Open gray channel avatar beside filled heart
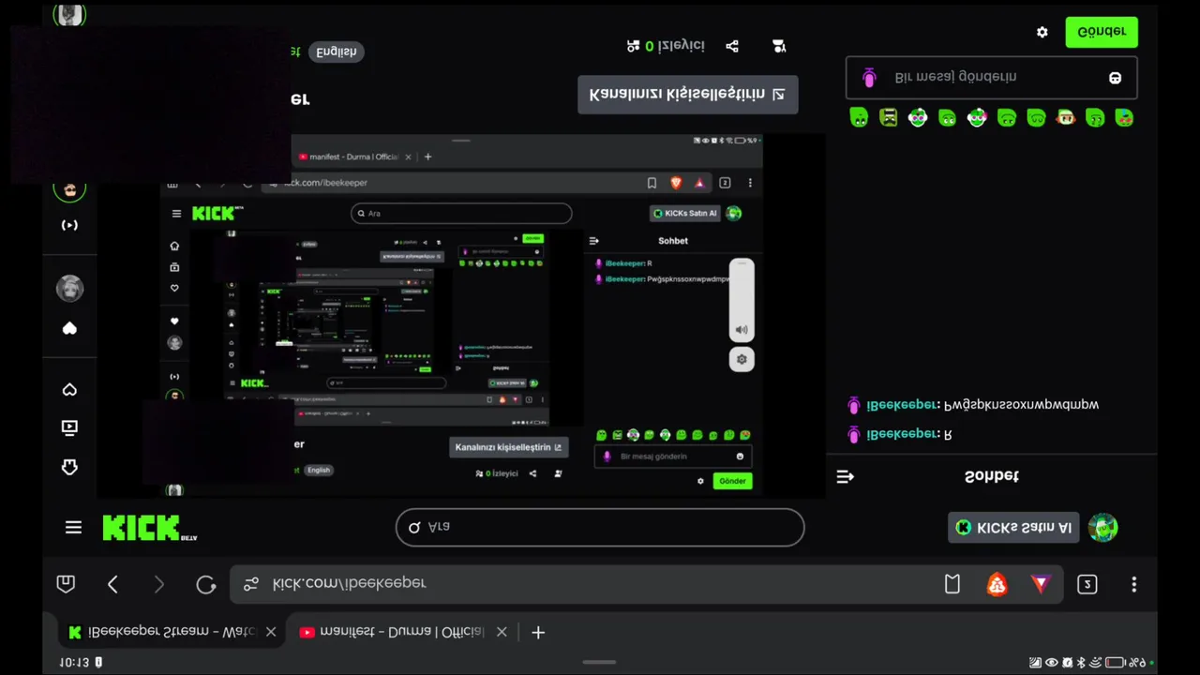 [69, 288]
